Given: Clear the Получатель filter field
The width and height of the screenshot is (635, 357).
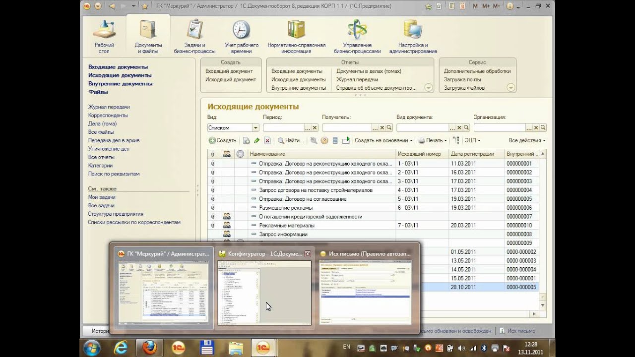Looking at the screenshot, I should click(x=382, y=127).
